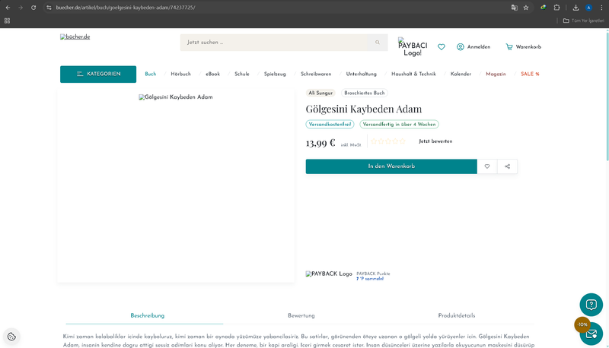Click the Versandkostenfrei! badge

pos(330,125)
